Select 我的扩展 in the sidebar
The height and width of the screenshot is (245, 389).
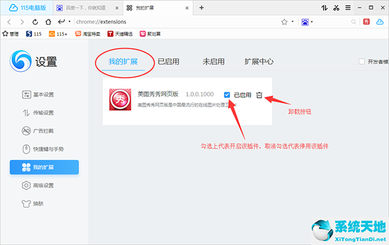[44, 167]
